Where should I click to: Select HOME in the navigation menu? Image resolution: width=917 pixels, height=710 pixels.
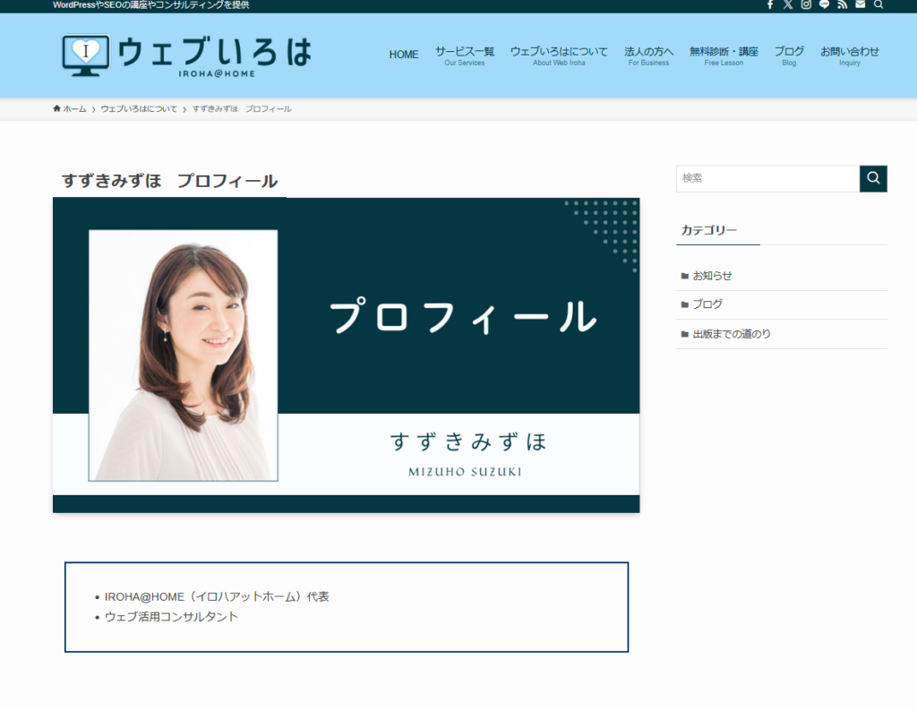404,54
